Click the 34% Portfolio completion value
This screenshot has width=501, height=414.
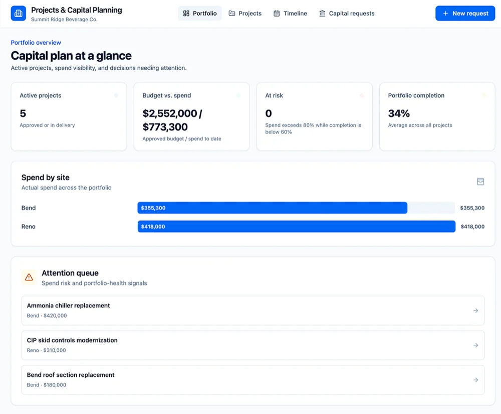tap(399, 113)
